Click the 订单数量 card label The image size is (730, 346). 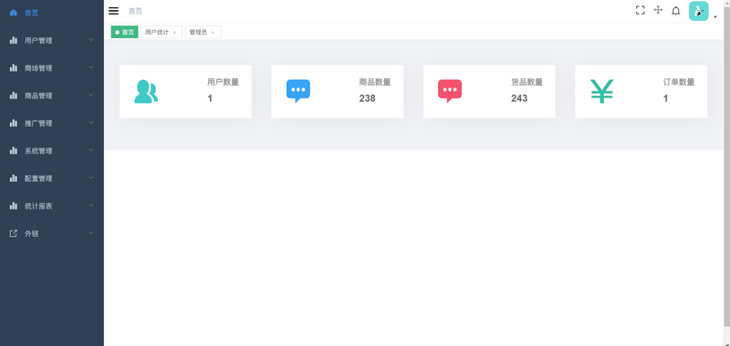(679, 82)
